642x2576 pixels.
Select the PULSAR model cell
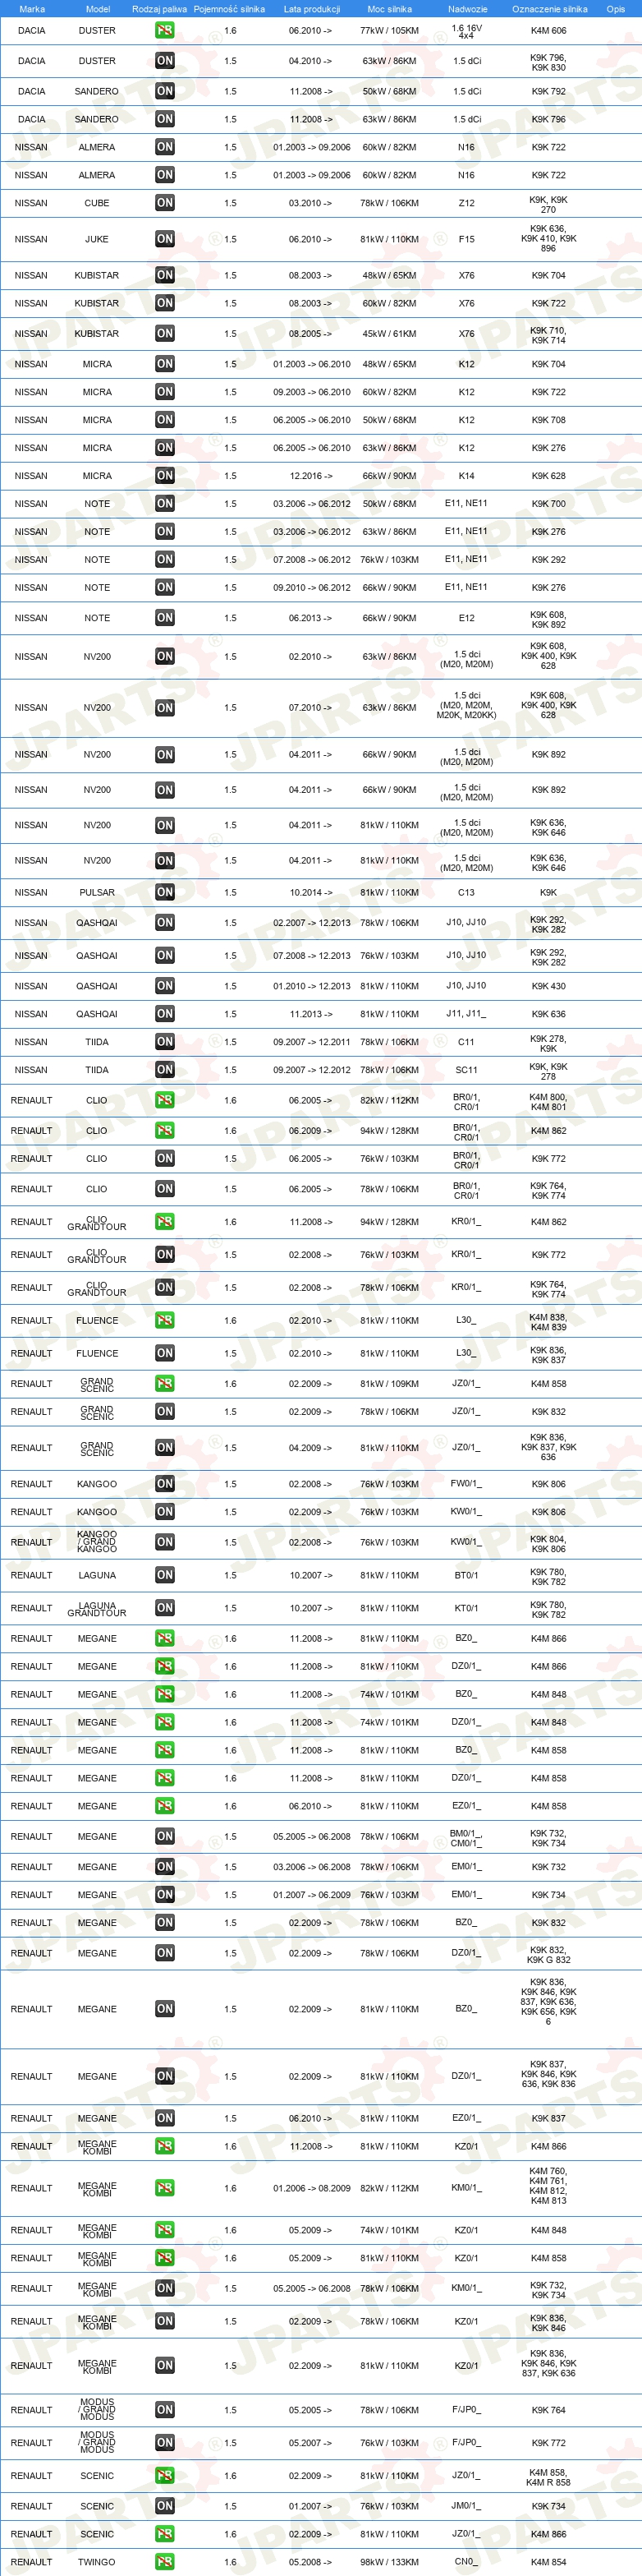97,892
